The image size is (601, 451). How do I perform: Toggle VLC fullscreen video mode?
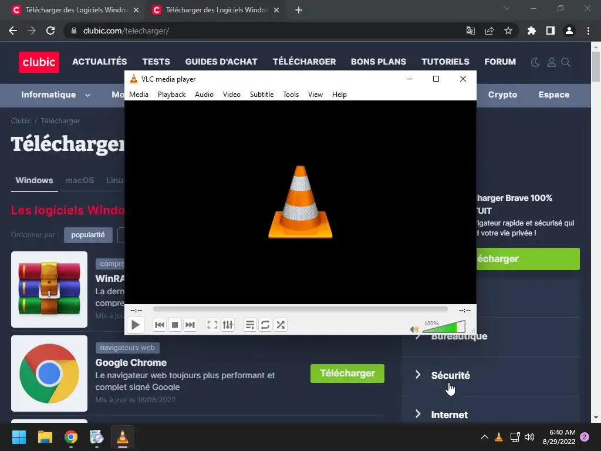tap(212, 325)
